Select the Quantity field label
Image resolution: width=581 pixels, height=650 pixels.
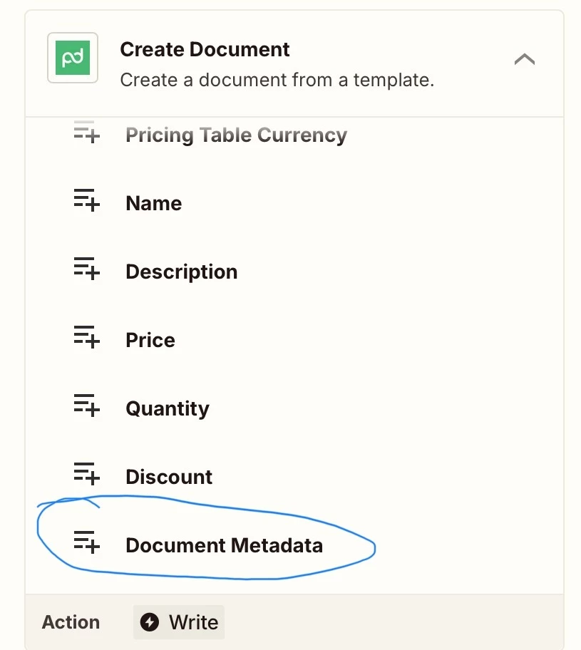[168, 408]
